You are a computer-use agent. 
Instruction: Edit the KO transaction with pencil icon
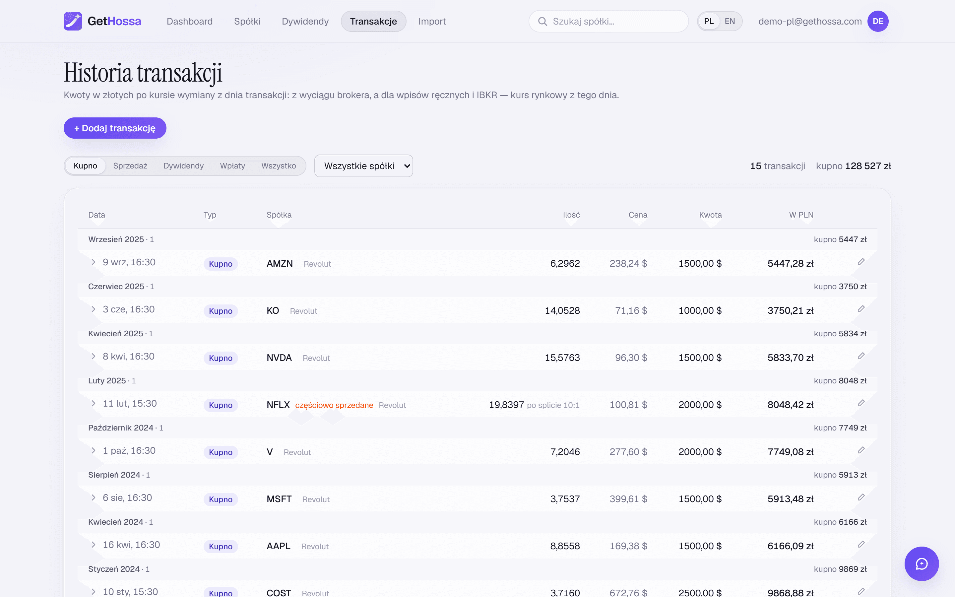coord(861,309)
